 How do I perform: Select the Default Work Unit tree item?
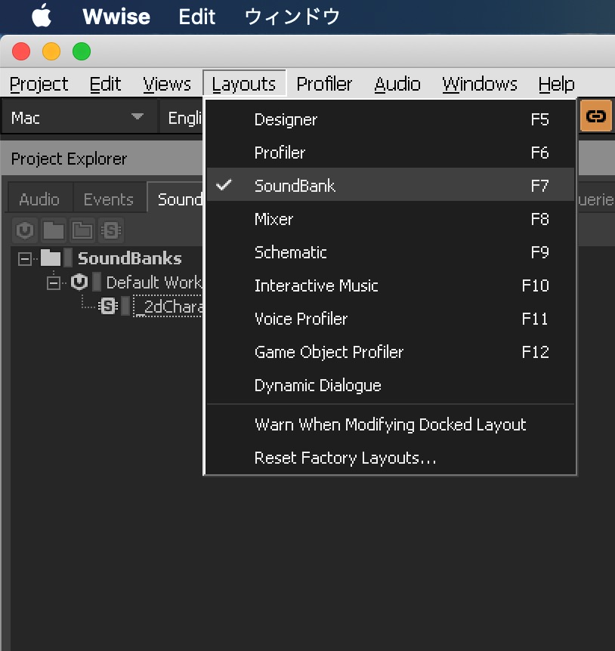pos(154,282)
